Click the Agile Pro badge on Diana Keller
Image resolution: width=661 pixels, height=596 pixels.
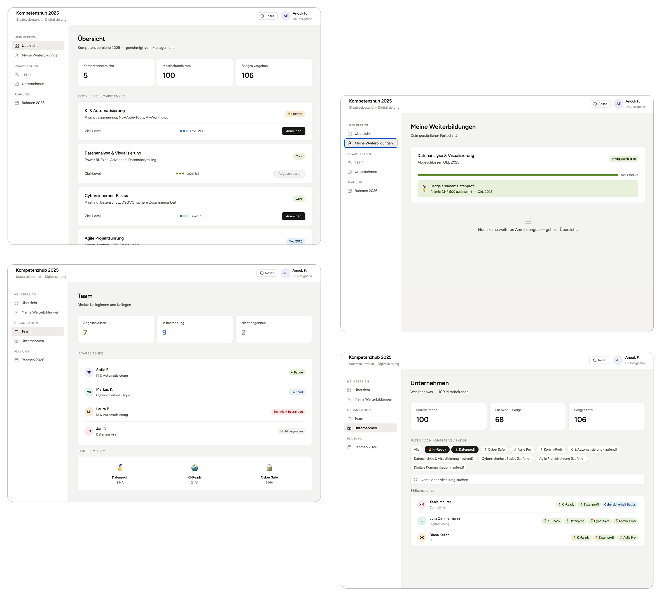click(627, 537)
